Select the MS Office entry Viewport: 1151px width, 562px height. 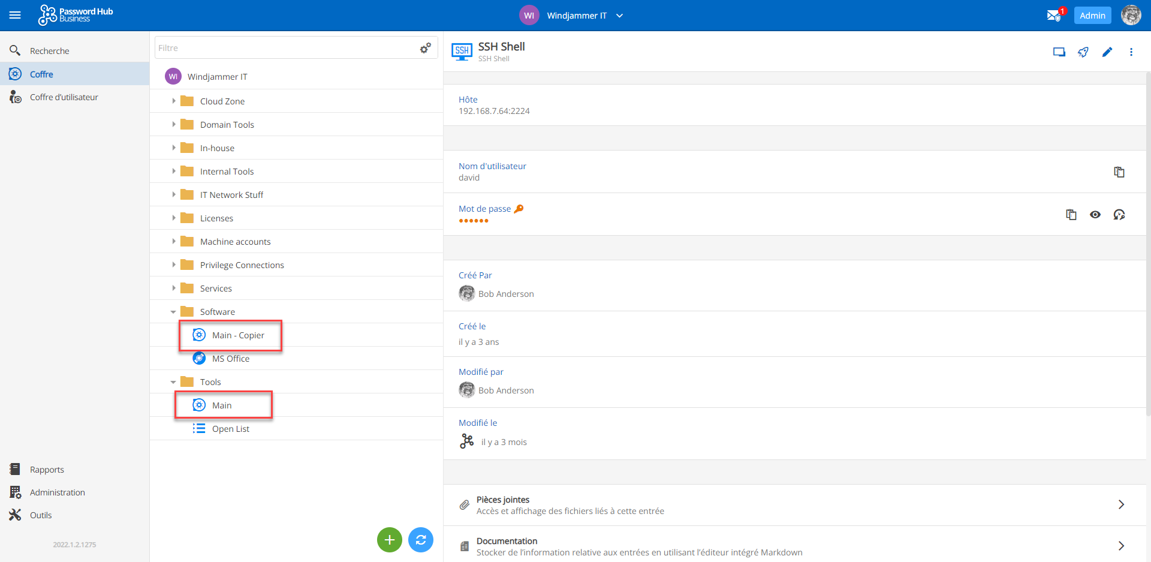(x=230, y=359)
